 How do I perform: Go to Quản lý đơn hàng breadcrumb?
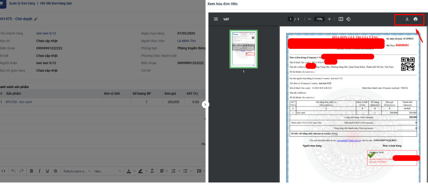click(22, 3)
